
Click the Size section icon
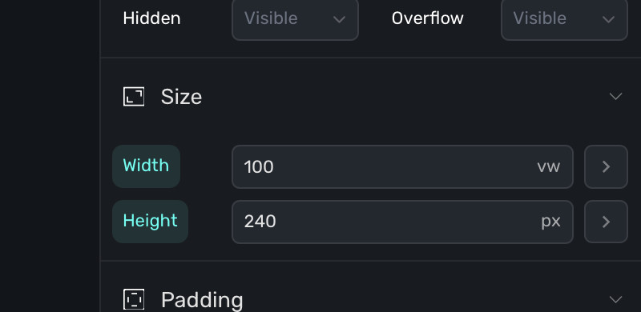pyautogui.click(x=134, y=97)
